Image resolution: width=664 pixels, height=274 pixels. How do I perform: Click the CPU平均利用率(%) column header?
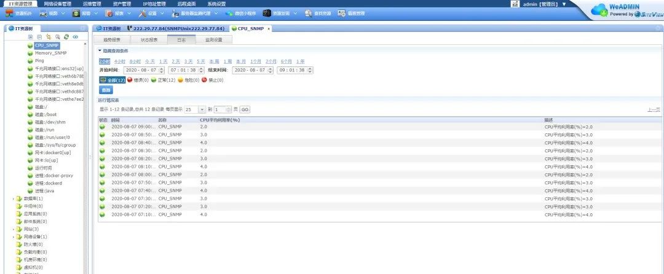[219, 120]
